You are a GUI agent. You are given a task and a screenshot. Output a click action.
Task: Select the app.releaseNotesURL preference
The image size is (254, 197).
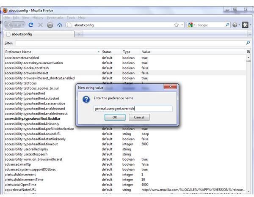pyautogui.click(x=125, y=190)
